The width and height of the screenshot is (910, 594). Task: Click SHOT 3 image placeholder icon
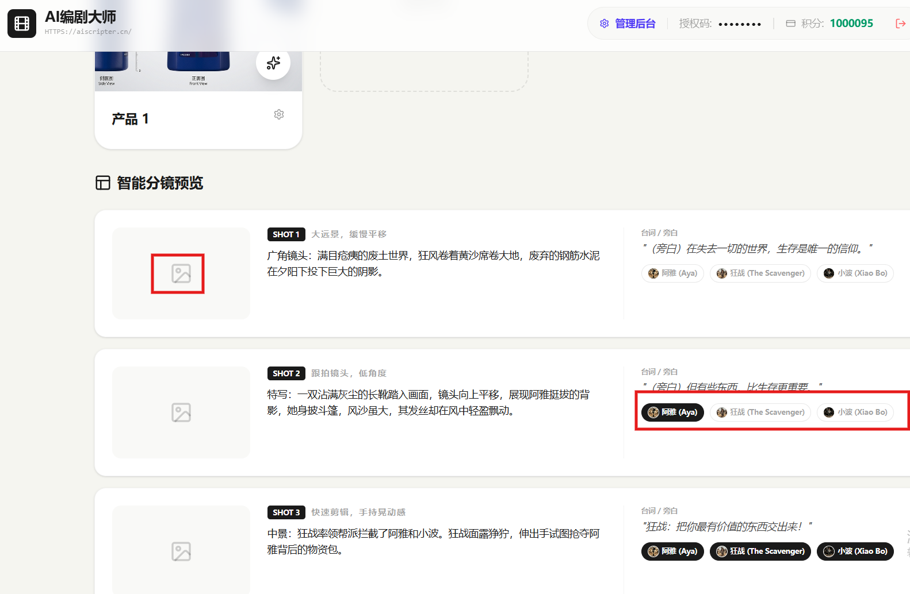click(x=181, y=551)
